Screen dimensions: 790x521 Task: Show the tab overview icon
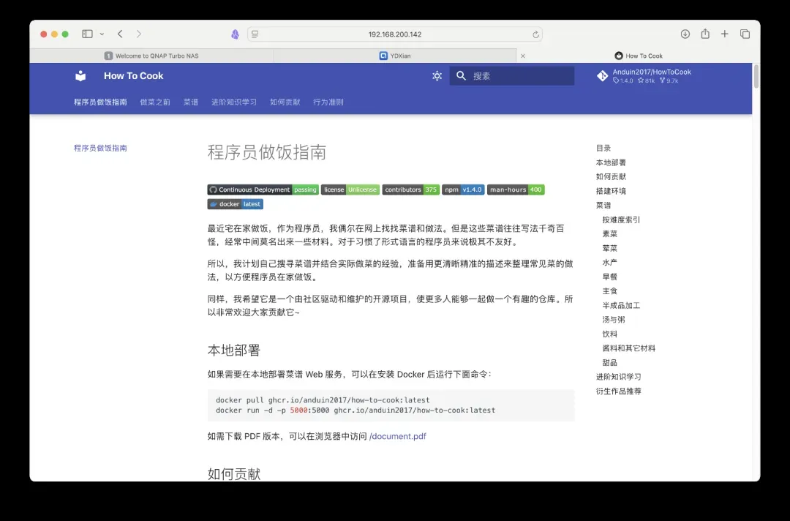pos(745,34)
